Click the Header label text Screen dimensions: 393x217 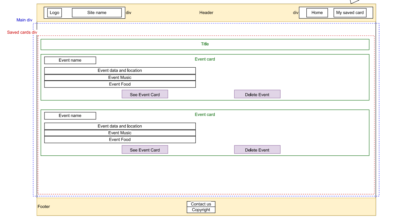(206, 13)
